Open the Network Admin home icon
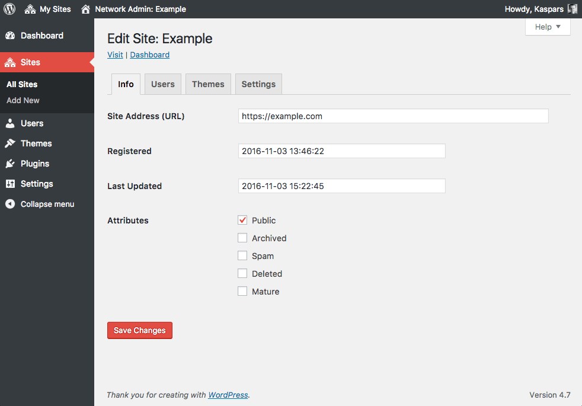This screenshot has width=582, height=406. coord(87,9)
